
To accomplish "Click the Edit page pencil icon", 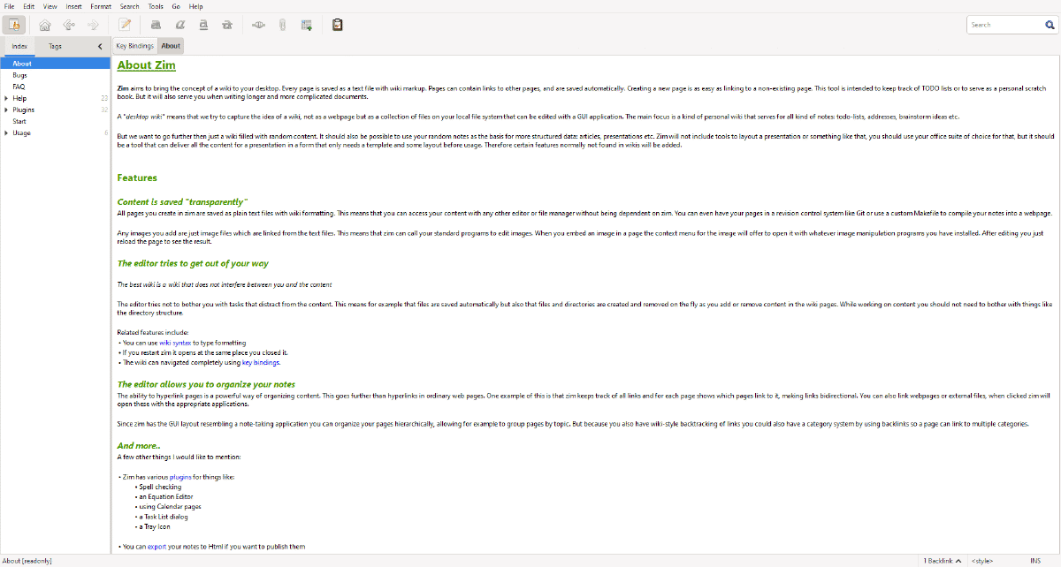I will [124, 25].
